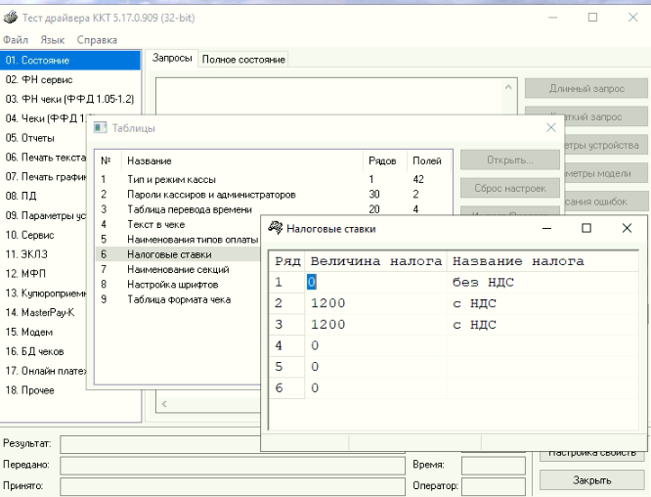This screenshot has width=651, height=497.
Task: Close the Налоговые ставки window
Action: point(627,228)
